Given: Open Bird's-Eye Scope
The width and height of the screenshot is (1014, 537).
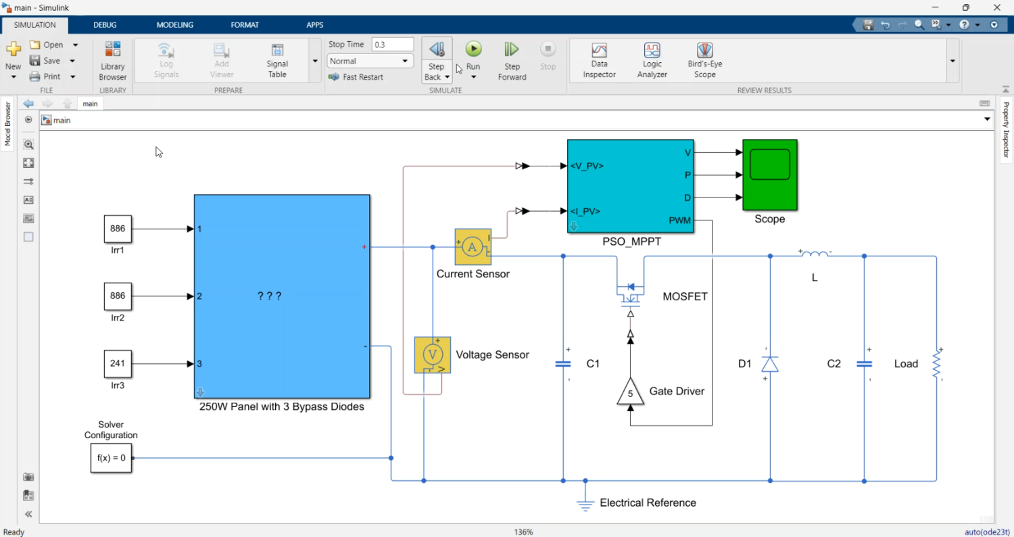Looking at the screenshot, I should pyautogui.click(x=704, y=60).
